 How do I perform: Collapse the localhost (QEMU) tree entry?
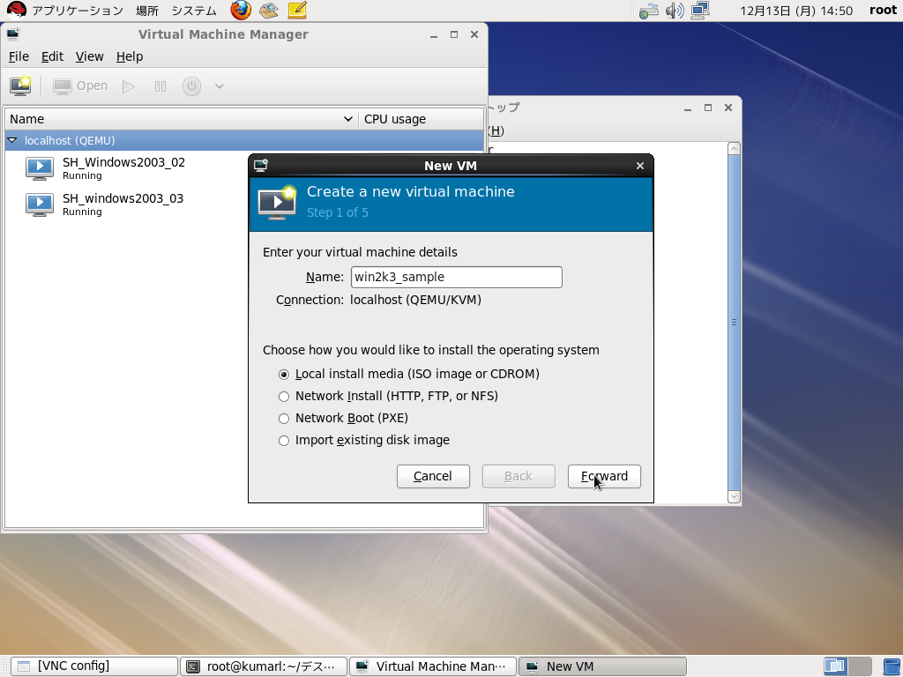11,139
